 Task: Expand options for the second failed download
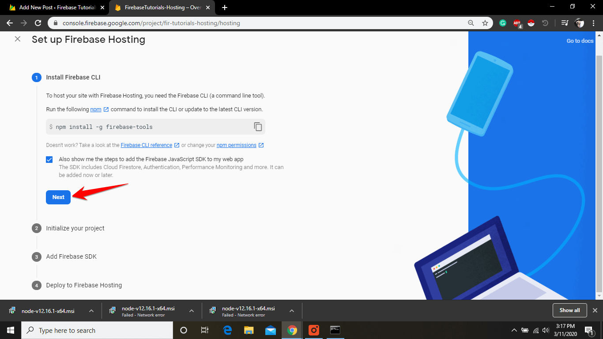192,311
